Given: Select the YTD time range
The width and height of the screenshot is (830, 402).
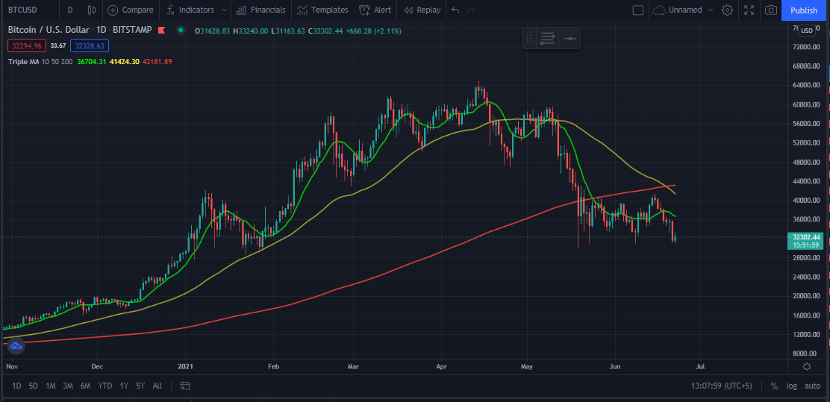Looking at the screenshot, I should pyautogui.click(x=104, y=386).
